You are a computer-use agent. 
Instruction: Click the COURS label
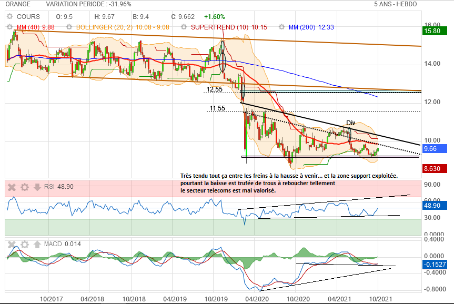(x=28, y=17)
